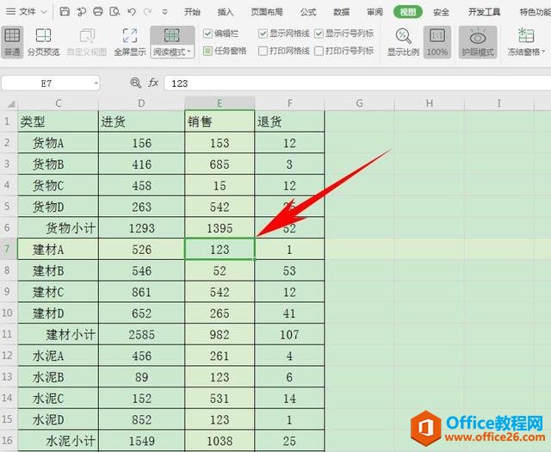Click the 销售 header cell

pyautogui.click(x=220, y=121)
